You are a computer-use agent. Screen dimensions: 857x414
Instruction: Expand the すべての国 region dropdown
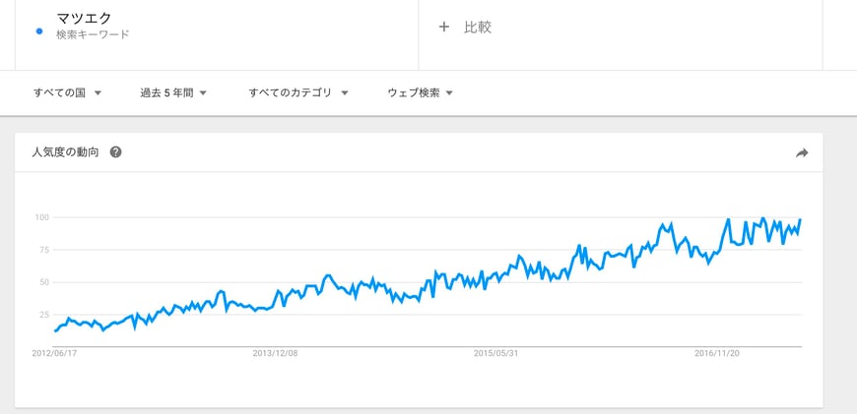pos(66,93)
